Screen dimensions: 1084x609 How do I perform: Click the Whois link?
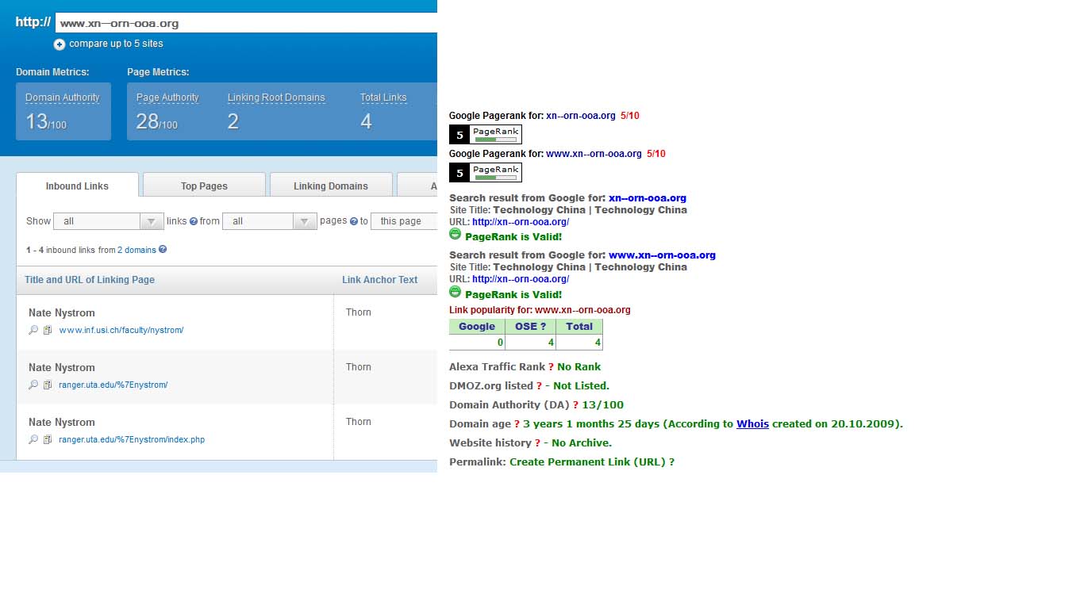pyautogui.click(x=752, y=424)
